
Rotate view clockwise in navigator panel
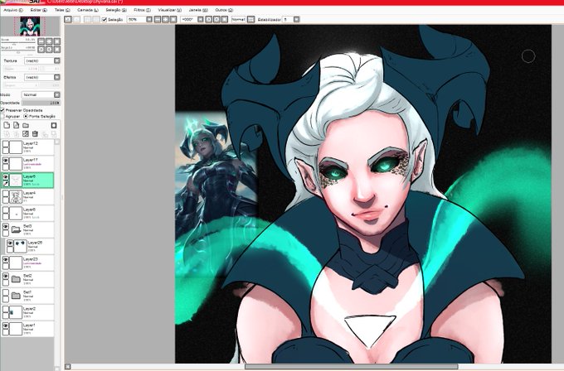click(49, 49)
